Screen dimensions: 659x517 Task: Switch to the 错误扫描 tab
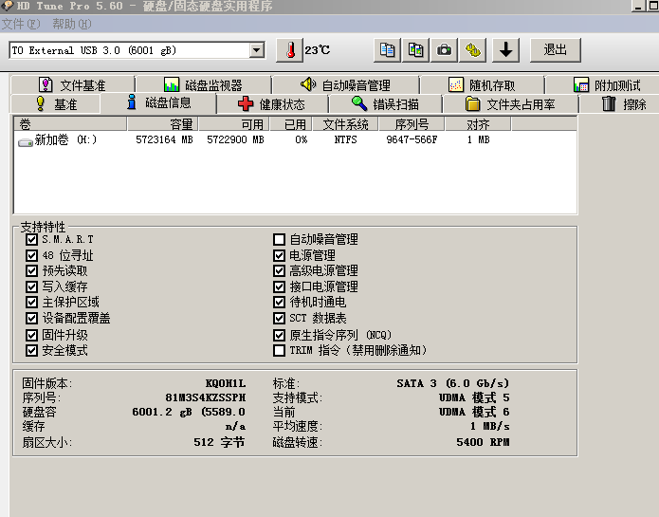385,103
